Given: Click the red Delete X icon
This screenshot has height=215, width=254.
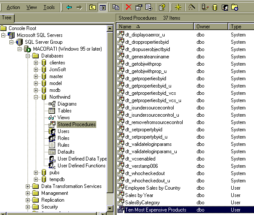Looking at the screenshot, I should coord(129,7).
